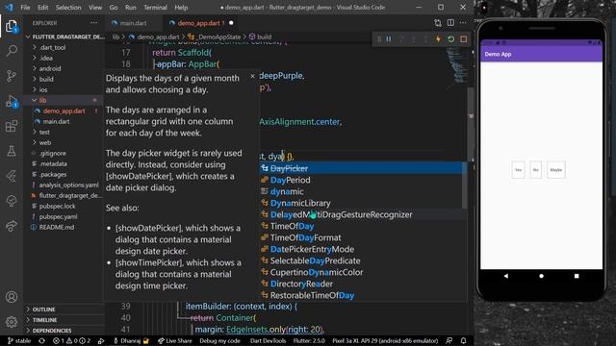This screenshot has height=346, width=616.
Task: Select DayPicker autocomplete suggestion
Action: [362, 168]
